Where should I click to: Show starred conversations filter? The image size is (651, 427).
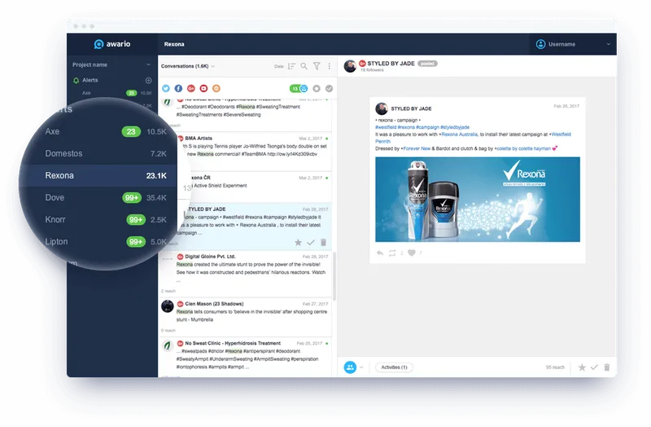coord(317,88)
